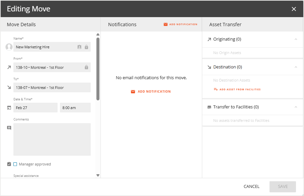The image size is (304, 196).
Task: Enable the Manager approved checkbox
Action: (15, 164)
